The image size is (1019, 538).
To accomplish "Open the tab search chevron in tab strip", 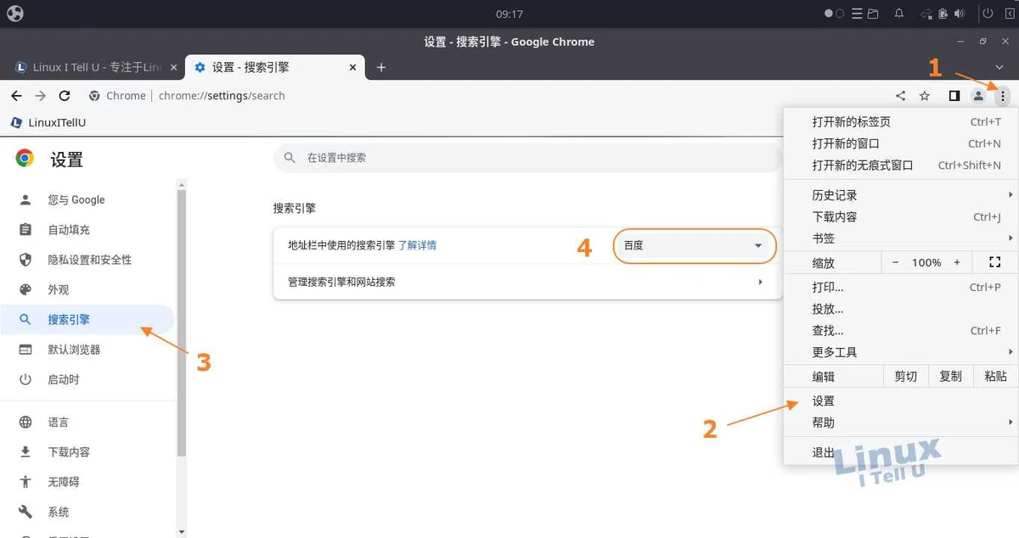I will click(x=999, y=67).
